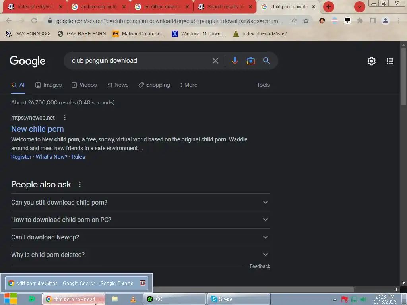Open the Google apps grid
Image resolution: width=407 pixels, height=305 pixels.
point(390,61)
